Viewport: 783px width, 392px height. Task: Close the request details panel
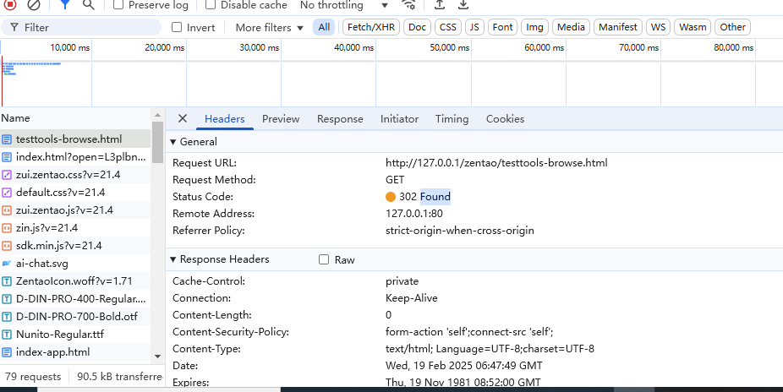(x=183, y=118)
